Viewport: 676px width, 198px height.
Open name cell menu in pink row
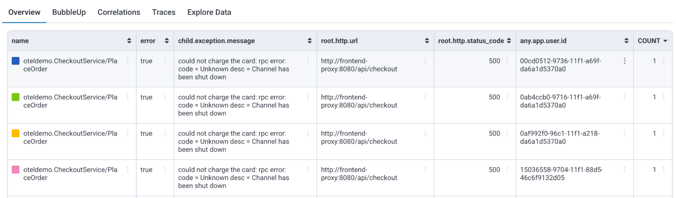coord(127,170)
